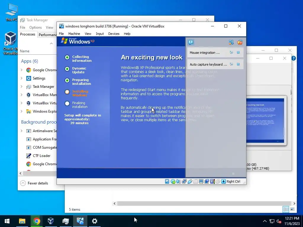The width and height of the screenshot is (303, 227).
Task: Click the Name column header in Task Manager
Action: tap(25, 51)
